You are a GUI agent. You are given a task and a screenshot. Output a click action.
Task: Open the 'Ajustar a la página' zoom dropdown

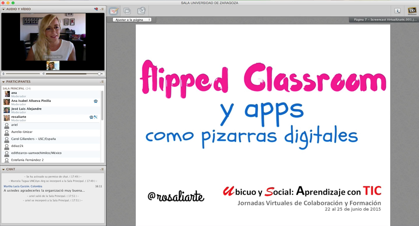click(133, 20)
